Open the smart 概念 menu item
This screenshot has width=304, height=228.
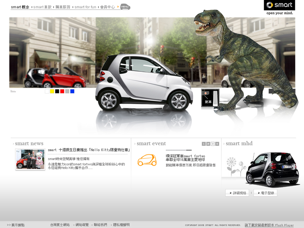pos(20,7)
